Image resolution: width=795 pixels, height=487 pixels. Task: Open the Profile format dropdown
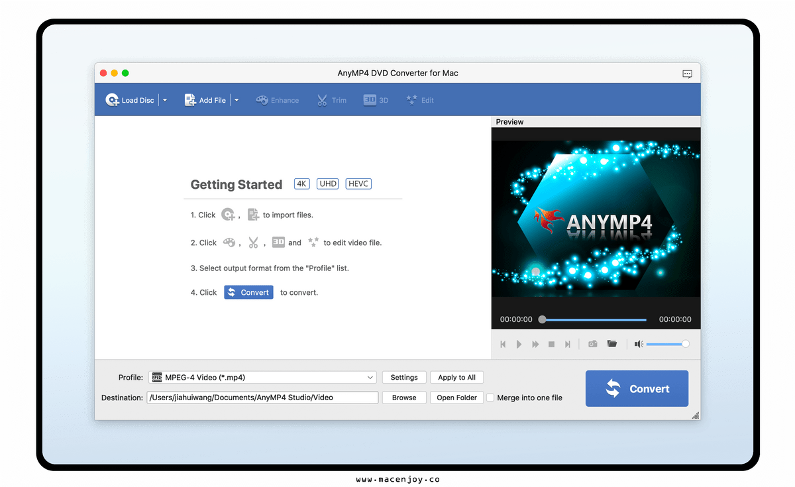click(x=263, y=378)
